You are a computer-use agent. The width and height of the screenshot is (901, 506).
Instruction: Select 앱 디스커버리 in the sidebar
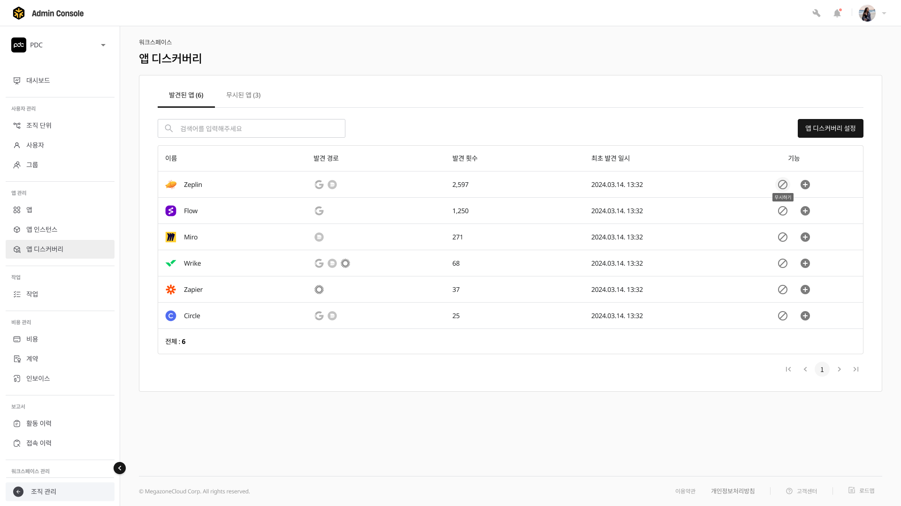60,249
